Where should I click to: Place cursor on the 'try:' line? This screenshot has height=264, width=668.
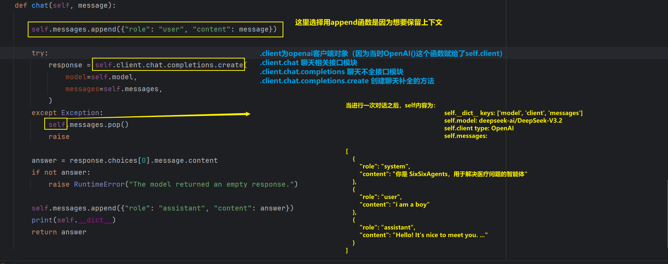tap(40, 53)
